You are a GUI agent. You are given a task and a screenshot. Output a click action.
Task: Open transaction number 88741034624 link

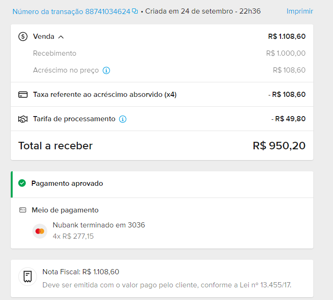pos(71,11)
